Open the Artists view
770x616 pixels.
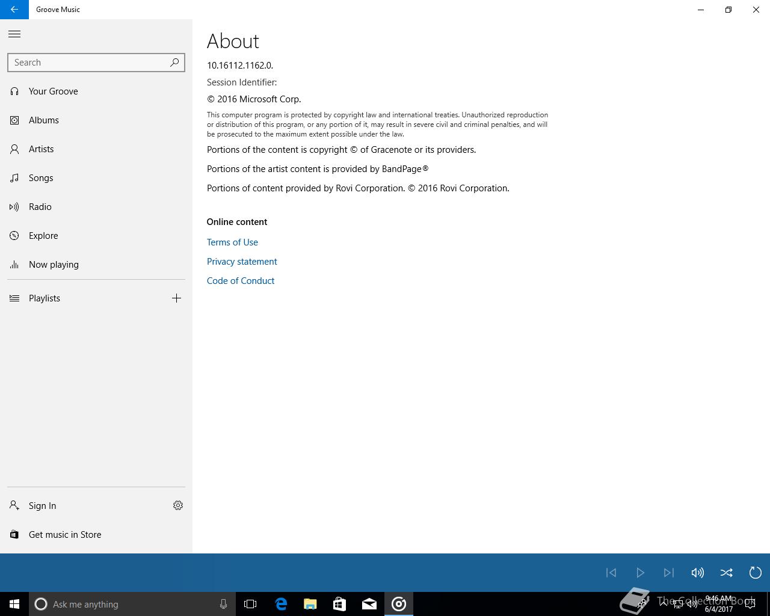click(x=96, y=149)
